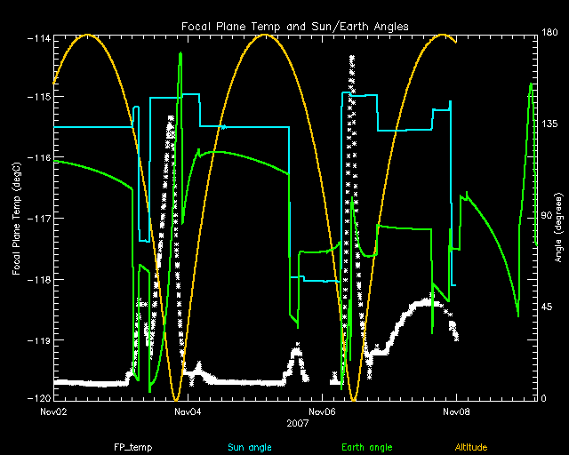Click the -118 temperature tick label
This screenshot has width=569, height=455.
coord(38,279)
